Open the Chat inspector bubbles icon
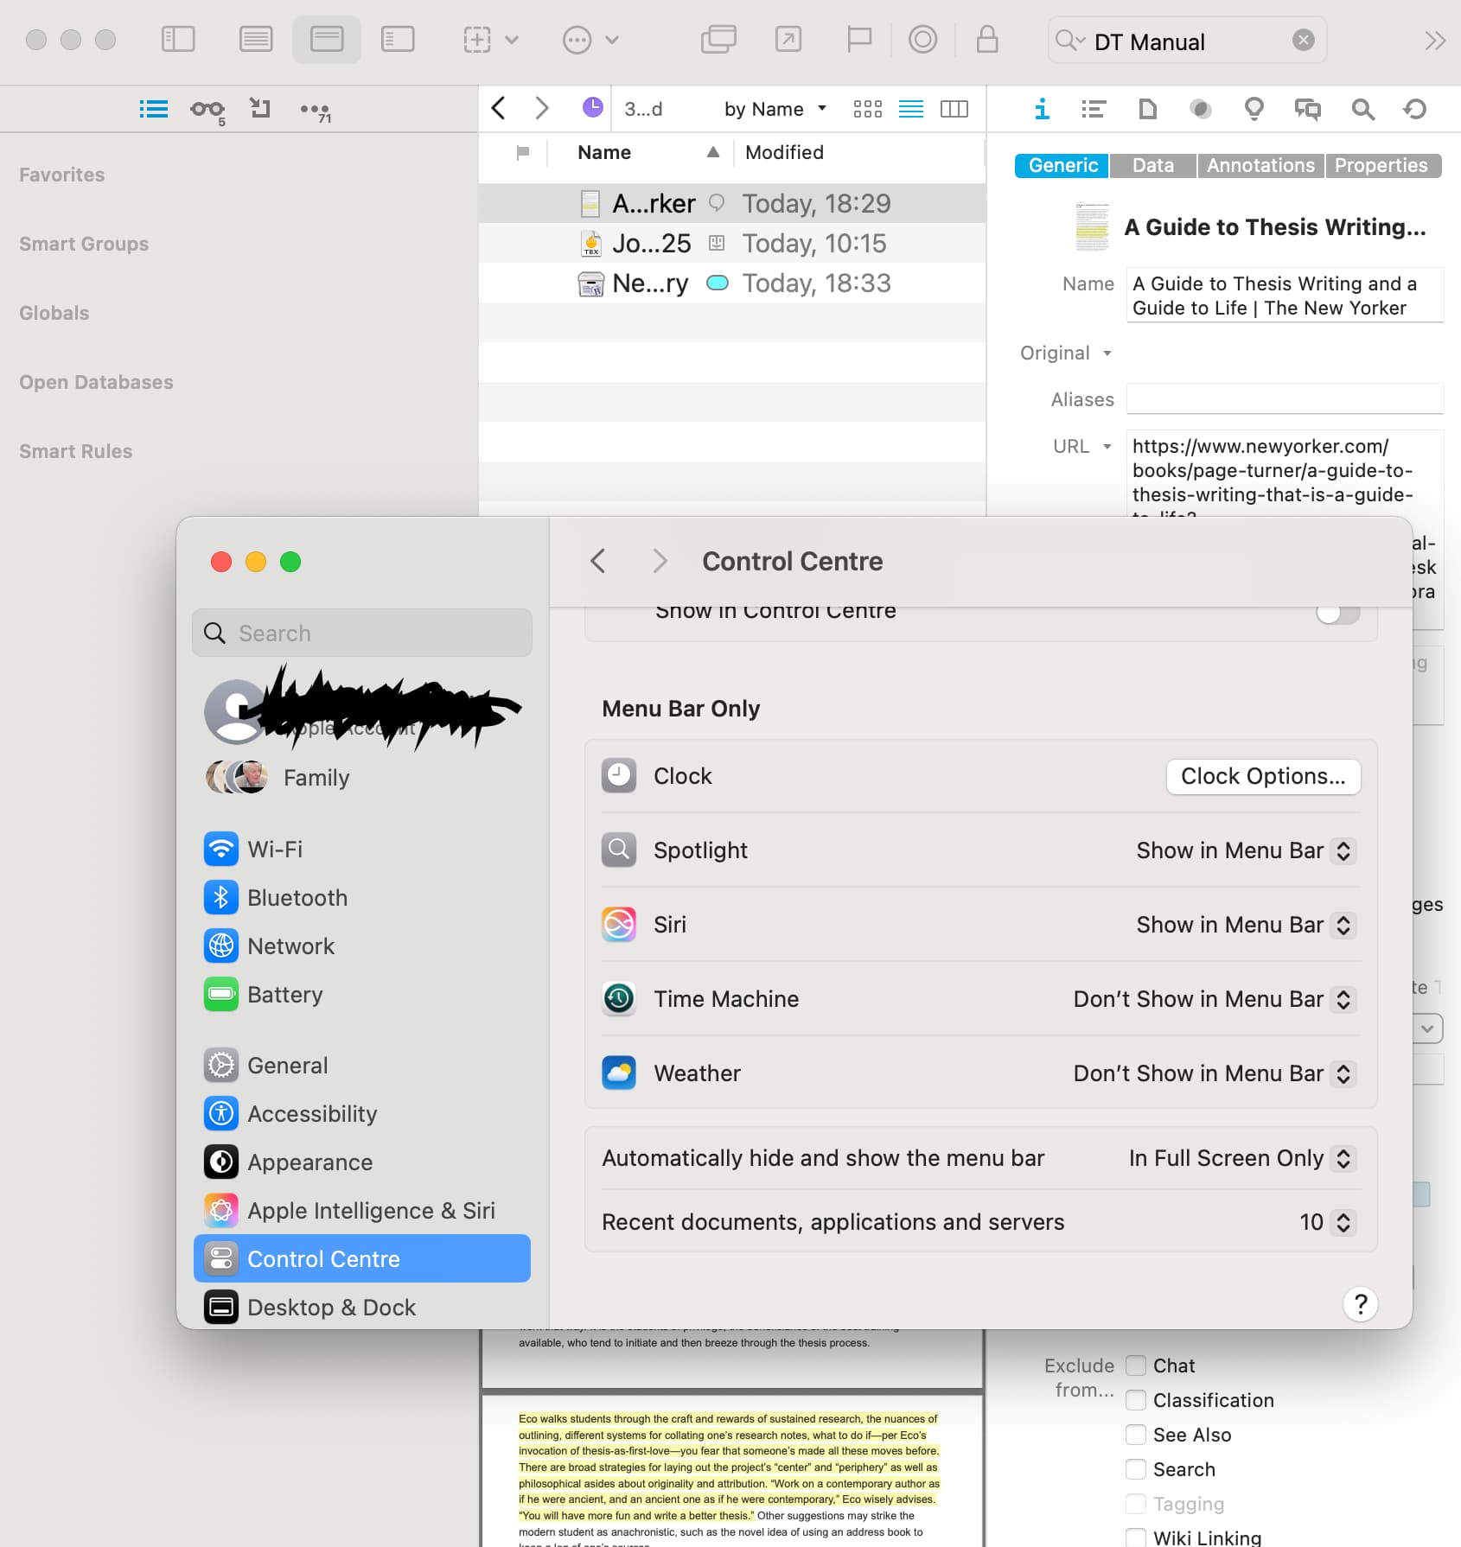The image size is (1461, 1547). click(x=1308, y=109)
